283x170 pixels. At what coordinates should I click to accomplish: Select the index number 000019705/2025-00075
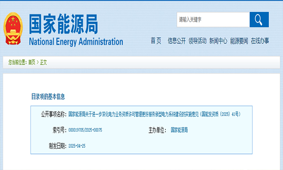point(85,130)
